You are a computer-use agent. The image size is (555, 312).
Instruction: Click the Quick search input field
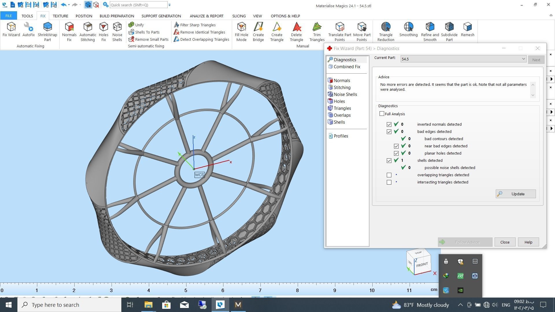138,5
